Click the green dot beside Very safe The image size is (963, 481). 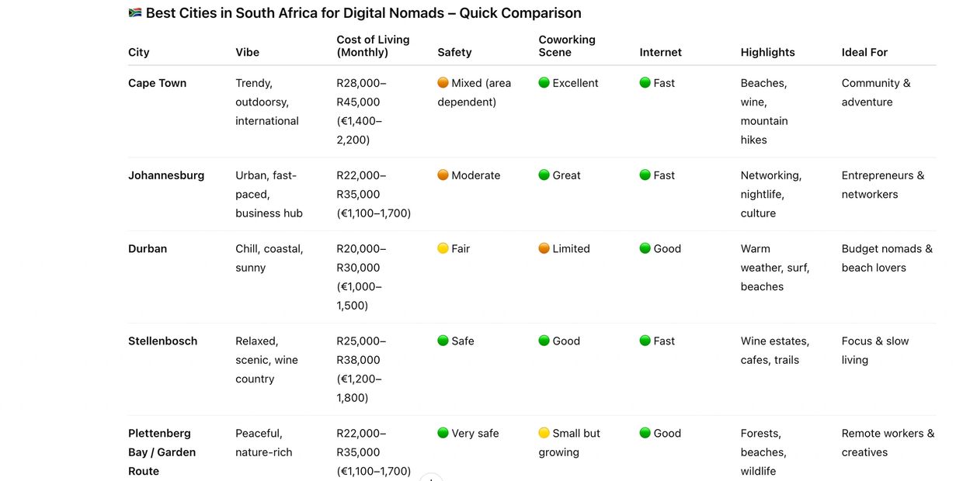[443, 434]
